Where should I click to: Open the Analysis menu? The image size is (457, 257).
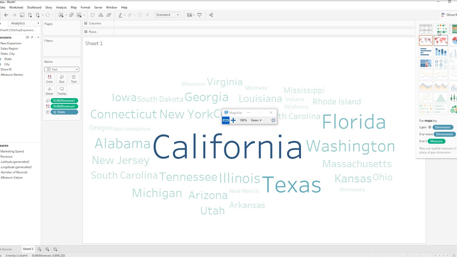[x=61, y=7]
